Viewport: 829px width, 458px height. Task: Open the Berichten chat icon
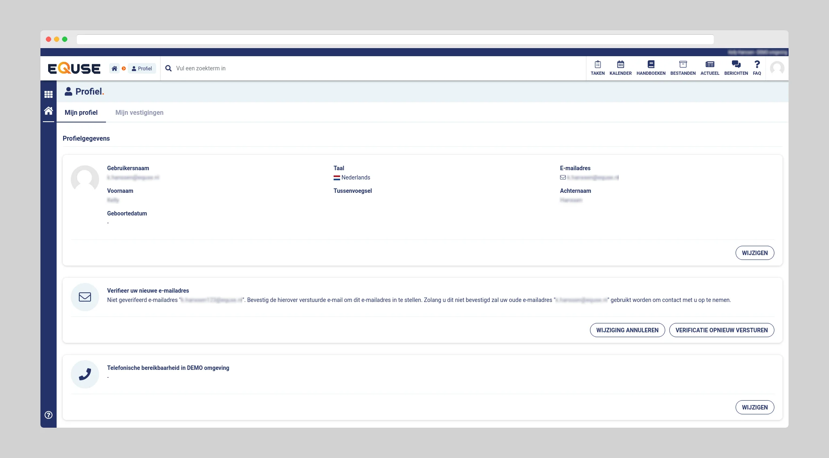(736, 68)
